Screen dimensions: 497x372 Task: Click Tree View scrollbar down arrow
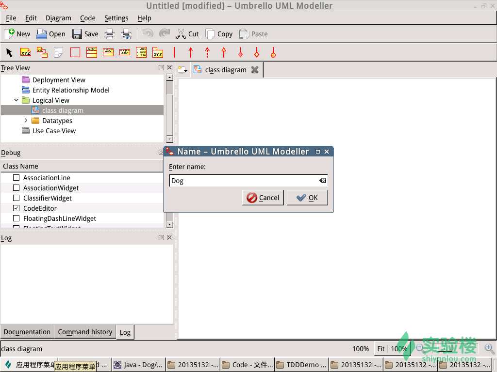click(x=169, y=139)
